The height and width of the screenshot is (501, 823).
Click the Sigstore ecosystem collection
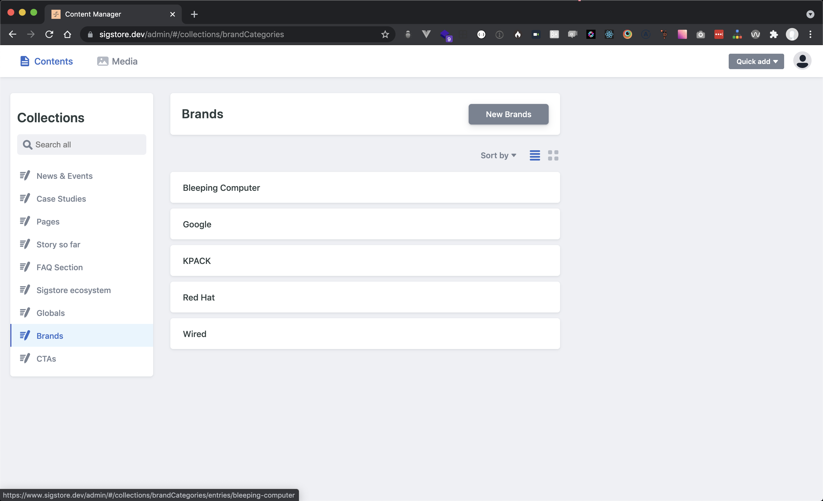click(73, 290)
